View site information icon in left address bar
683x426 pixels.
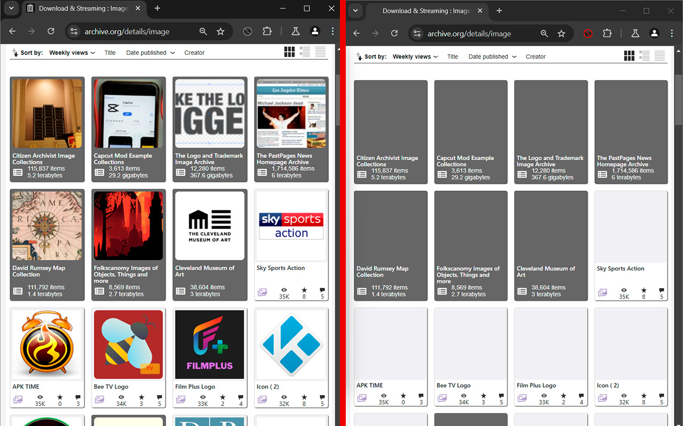[x=74, y=31]
